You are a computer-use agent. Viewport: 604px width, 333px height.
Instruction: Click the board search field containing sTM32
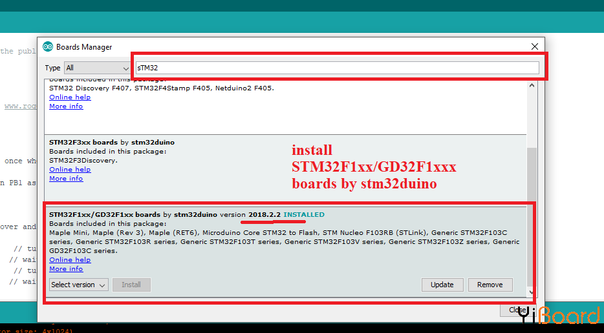pyautogui.click(x=337, y=68)
